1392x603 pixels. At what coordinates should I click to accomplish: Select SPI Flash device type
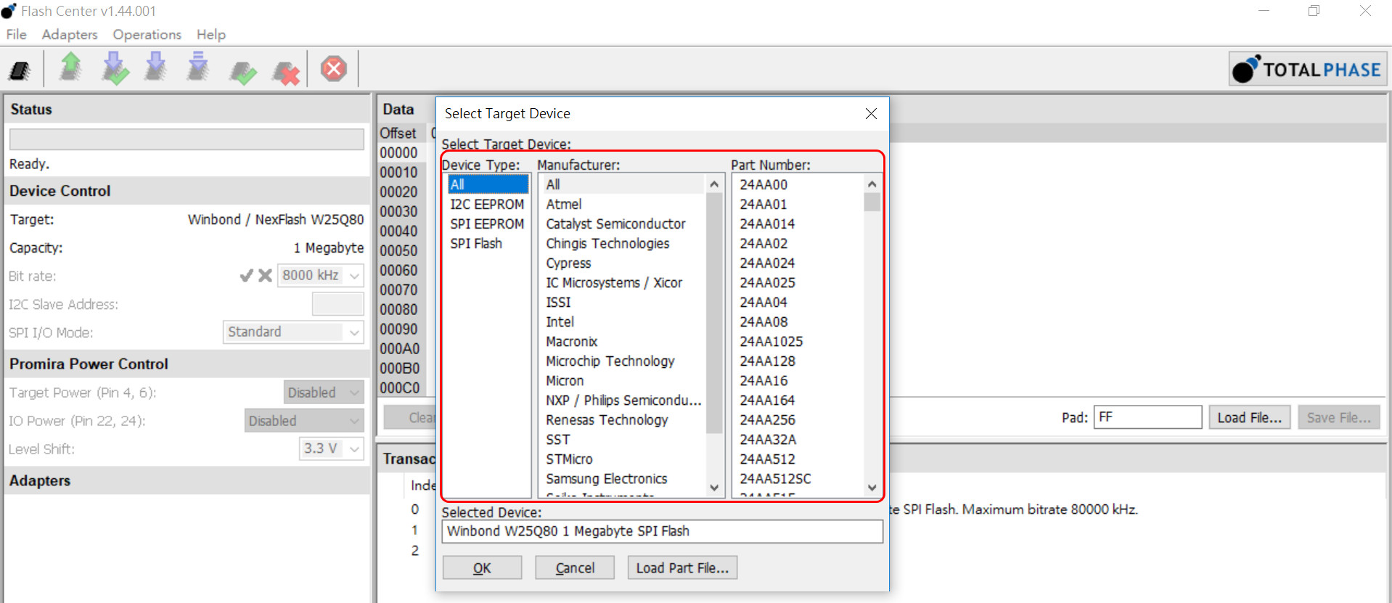476,243
